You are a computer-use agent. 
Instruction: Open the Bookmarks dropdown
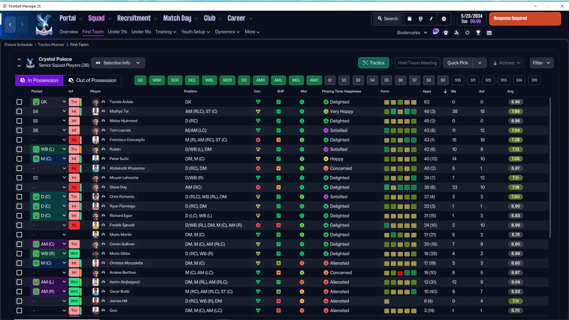pos(412,32)
